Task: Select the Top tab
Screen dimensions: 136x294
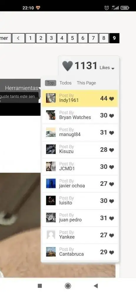Action: tap(51, 83)
